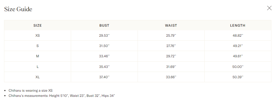Screen dimensions: 274x108
Task: Click the M size row label
Action: 38,56
